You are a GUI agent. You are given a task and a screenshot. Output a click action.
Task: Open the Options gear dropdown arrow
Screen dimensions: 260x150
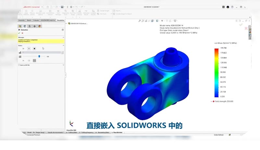click(74, 7)
